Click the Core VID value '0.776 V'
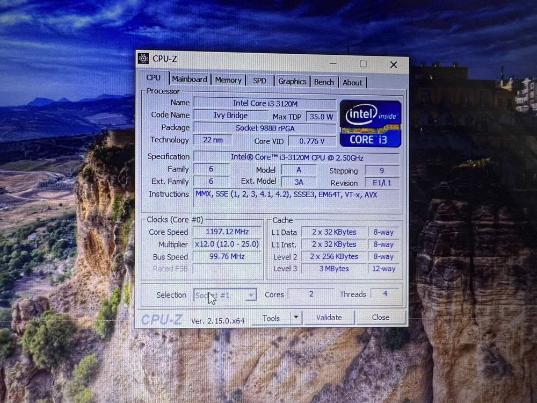 (312, 141)
